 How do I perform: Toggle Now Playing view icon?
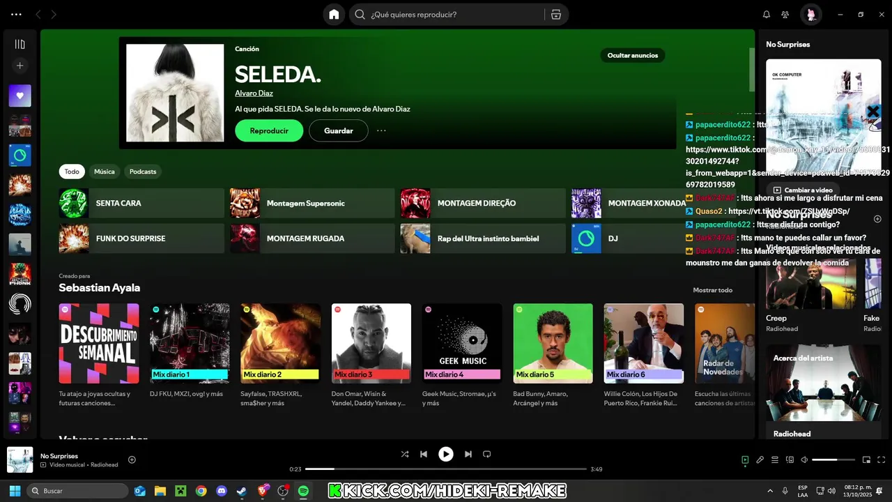pyautogui.click(x=745, y=459)
